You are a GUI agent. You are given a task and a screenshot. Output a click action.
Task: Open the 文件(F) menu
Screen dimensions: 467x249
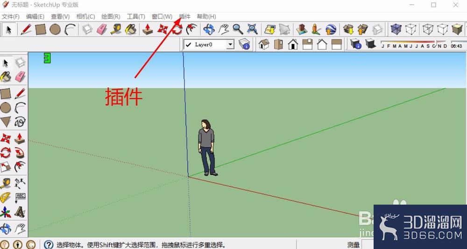click(11, 17)
